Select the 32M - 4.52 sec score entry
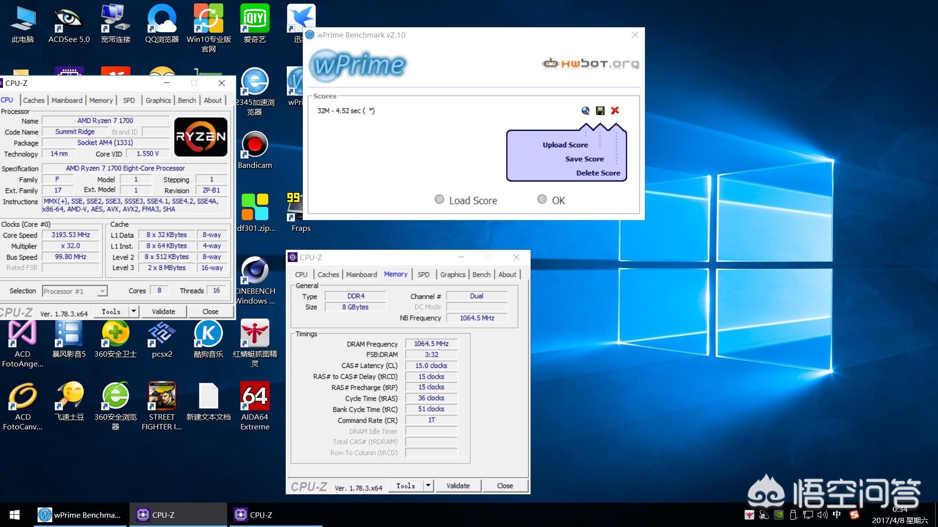The width and height of the screenshot is (938, 527). tap(346, 111)
